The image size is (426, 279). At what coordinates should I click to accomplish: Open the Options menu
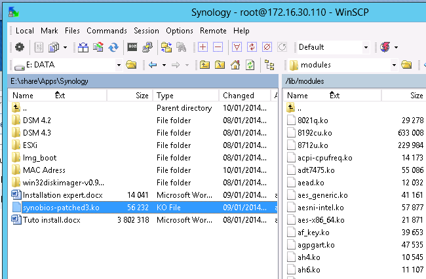(x=180, y=31)
